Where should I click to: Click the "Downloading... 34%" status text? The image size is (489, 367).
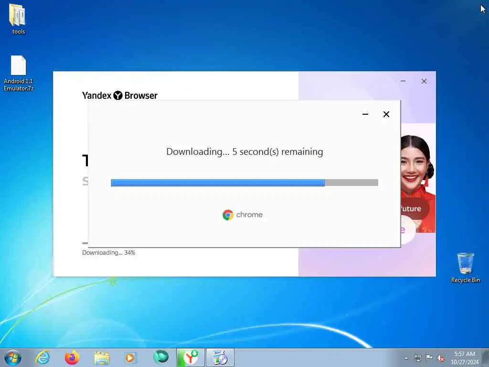click(x=108, y=252)
